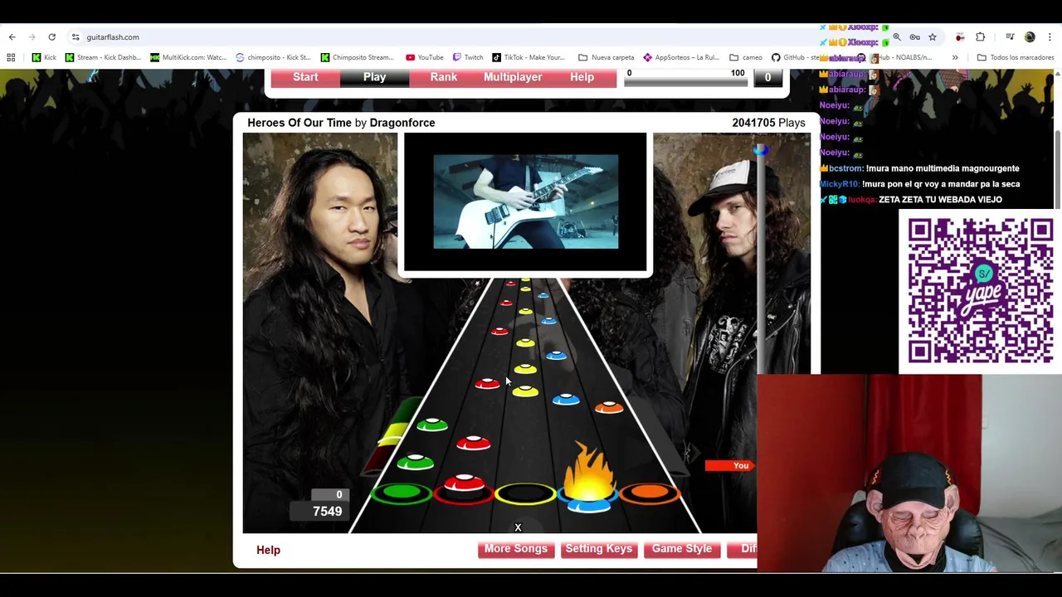The width and height of the screenshot is (1062, 597).
Task: Click the zoom magnifier icon in address bar
Action: (x=896, y=37)
